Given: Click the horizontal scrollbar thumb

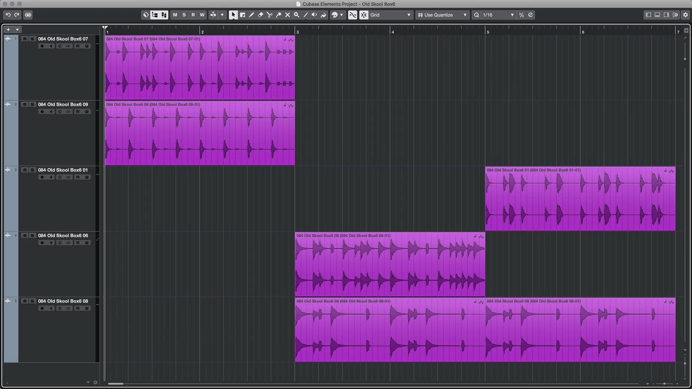Looking at the screenshot, I should pos(116,384).
